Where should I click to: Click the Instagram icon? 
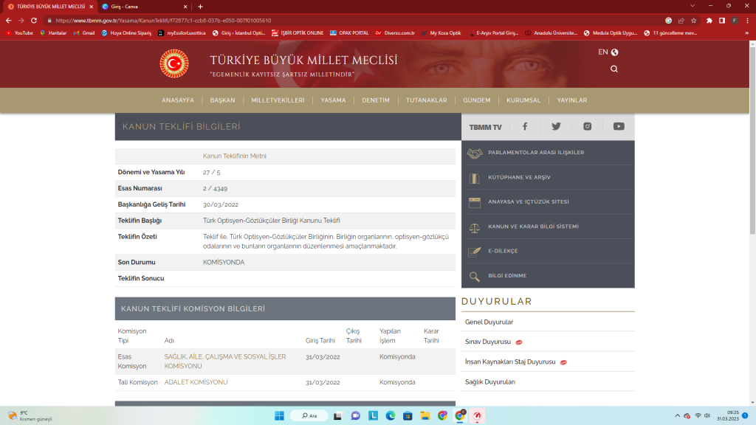coord(588,126)
